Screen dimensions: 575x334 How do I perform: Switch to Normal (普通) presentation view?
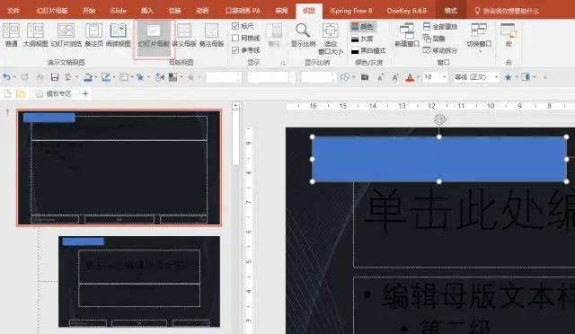click(x=11, y=35)
